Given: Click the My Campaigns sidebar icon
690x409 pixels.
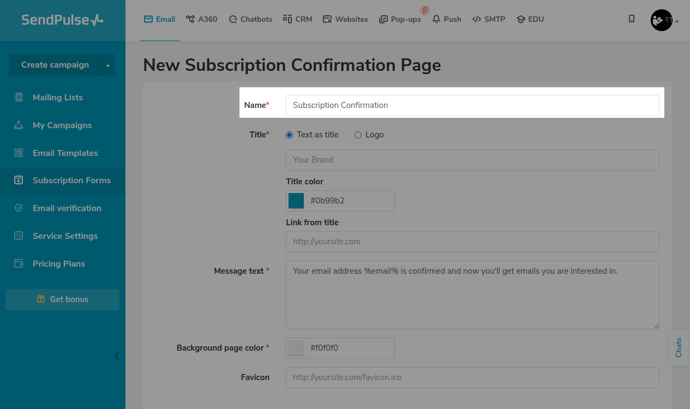Looking at the screenshot, I should pyautogui.click(x=19, y=125).
